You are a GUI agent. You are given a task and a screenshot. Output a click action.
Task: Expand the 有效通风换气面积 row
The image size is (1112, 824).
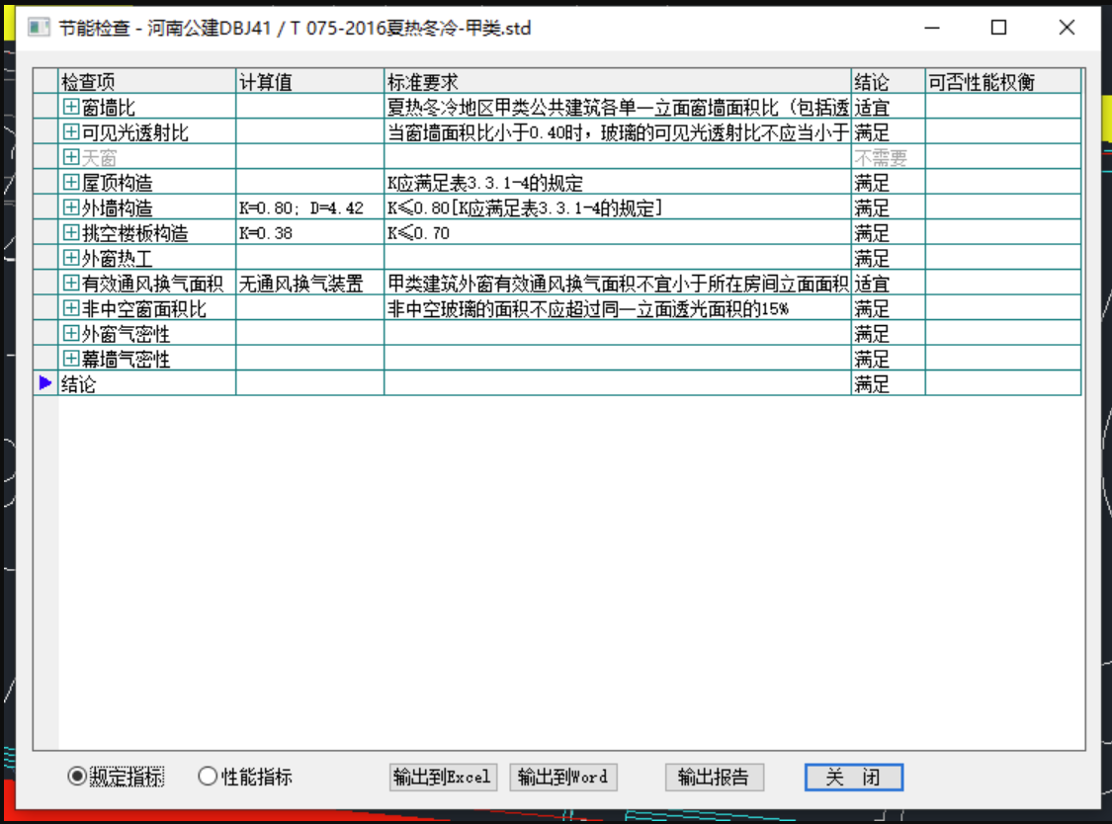(71, 284)
